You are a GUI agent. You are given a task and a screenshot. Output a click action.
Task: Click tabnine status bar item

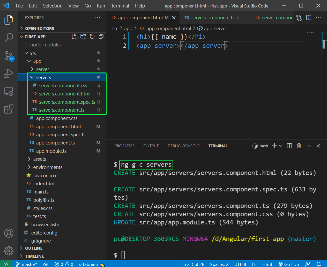pyautogui.click(x=92, y=264)
